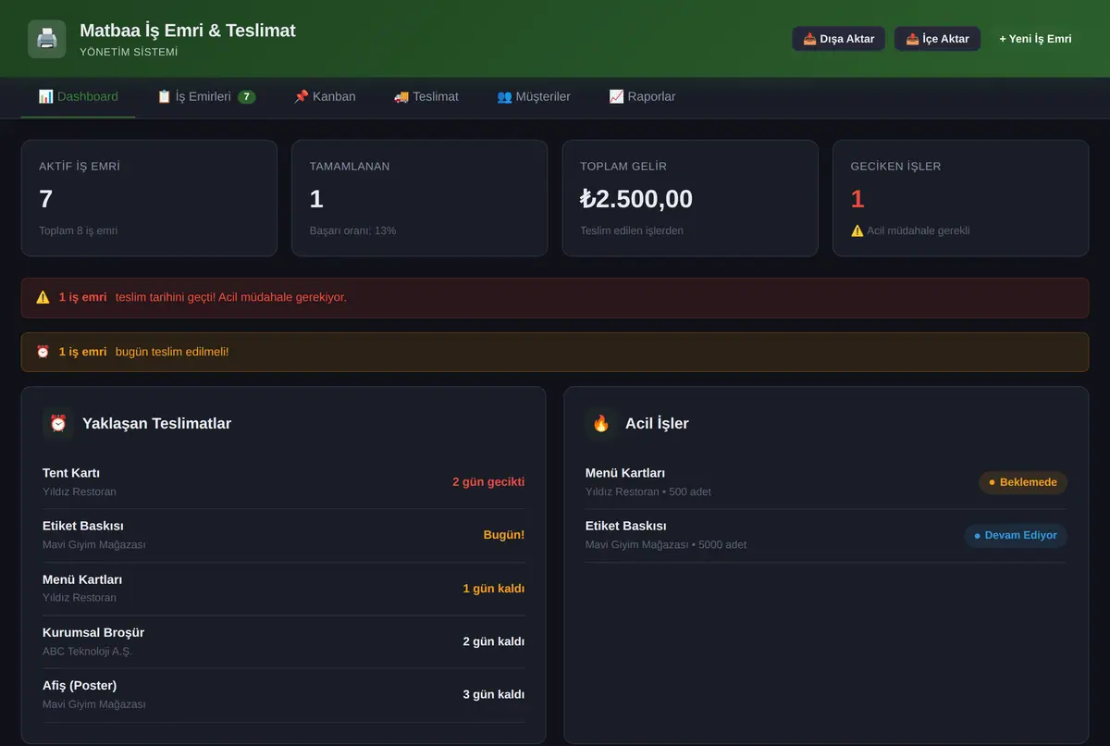Open Etiket Baskısı in Yaklaşan Teslimatlar
This screenshot has height=746, width=1110.
point(284,535)
